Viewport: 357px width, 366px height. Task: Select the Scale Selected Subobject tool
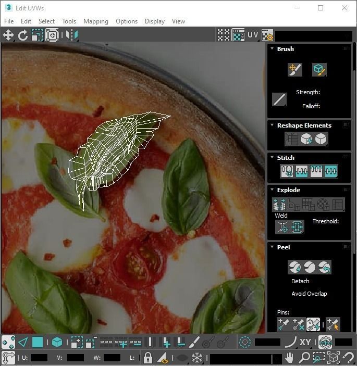tap(38, 35)
